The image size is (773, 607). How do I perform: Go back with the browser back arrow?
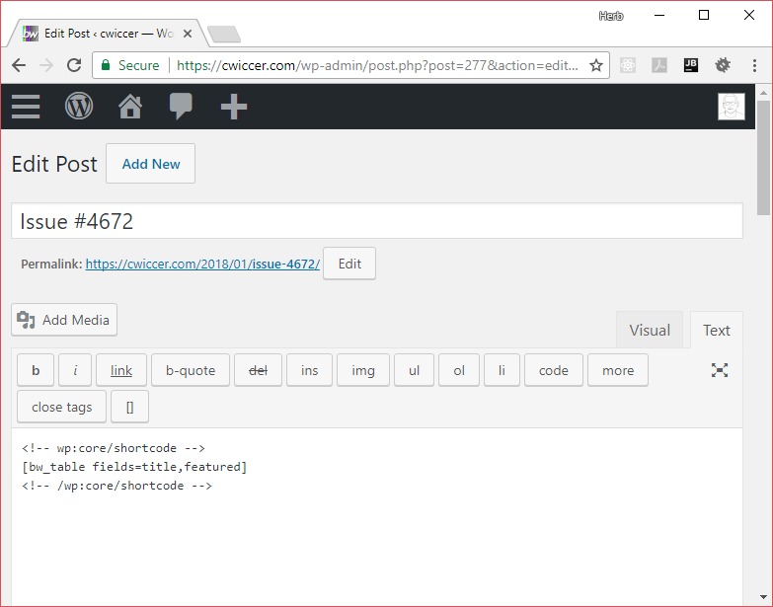point(19,65)
